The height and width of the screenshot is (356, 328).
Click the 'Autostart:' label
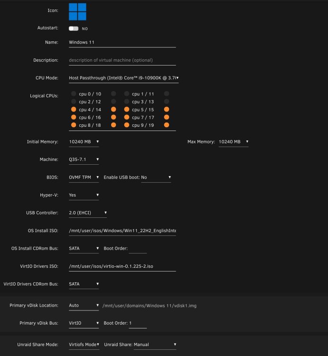(x=47, y=28)
